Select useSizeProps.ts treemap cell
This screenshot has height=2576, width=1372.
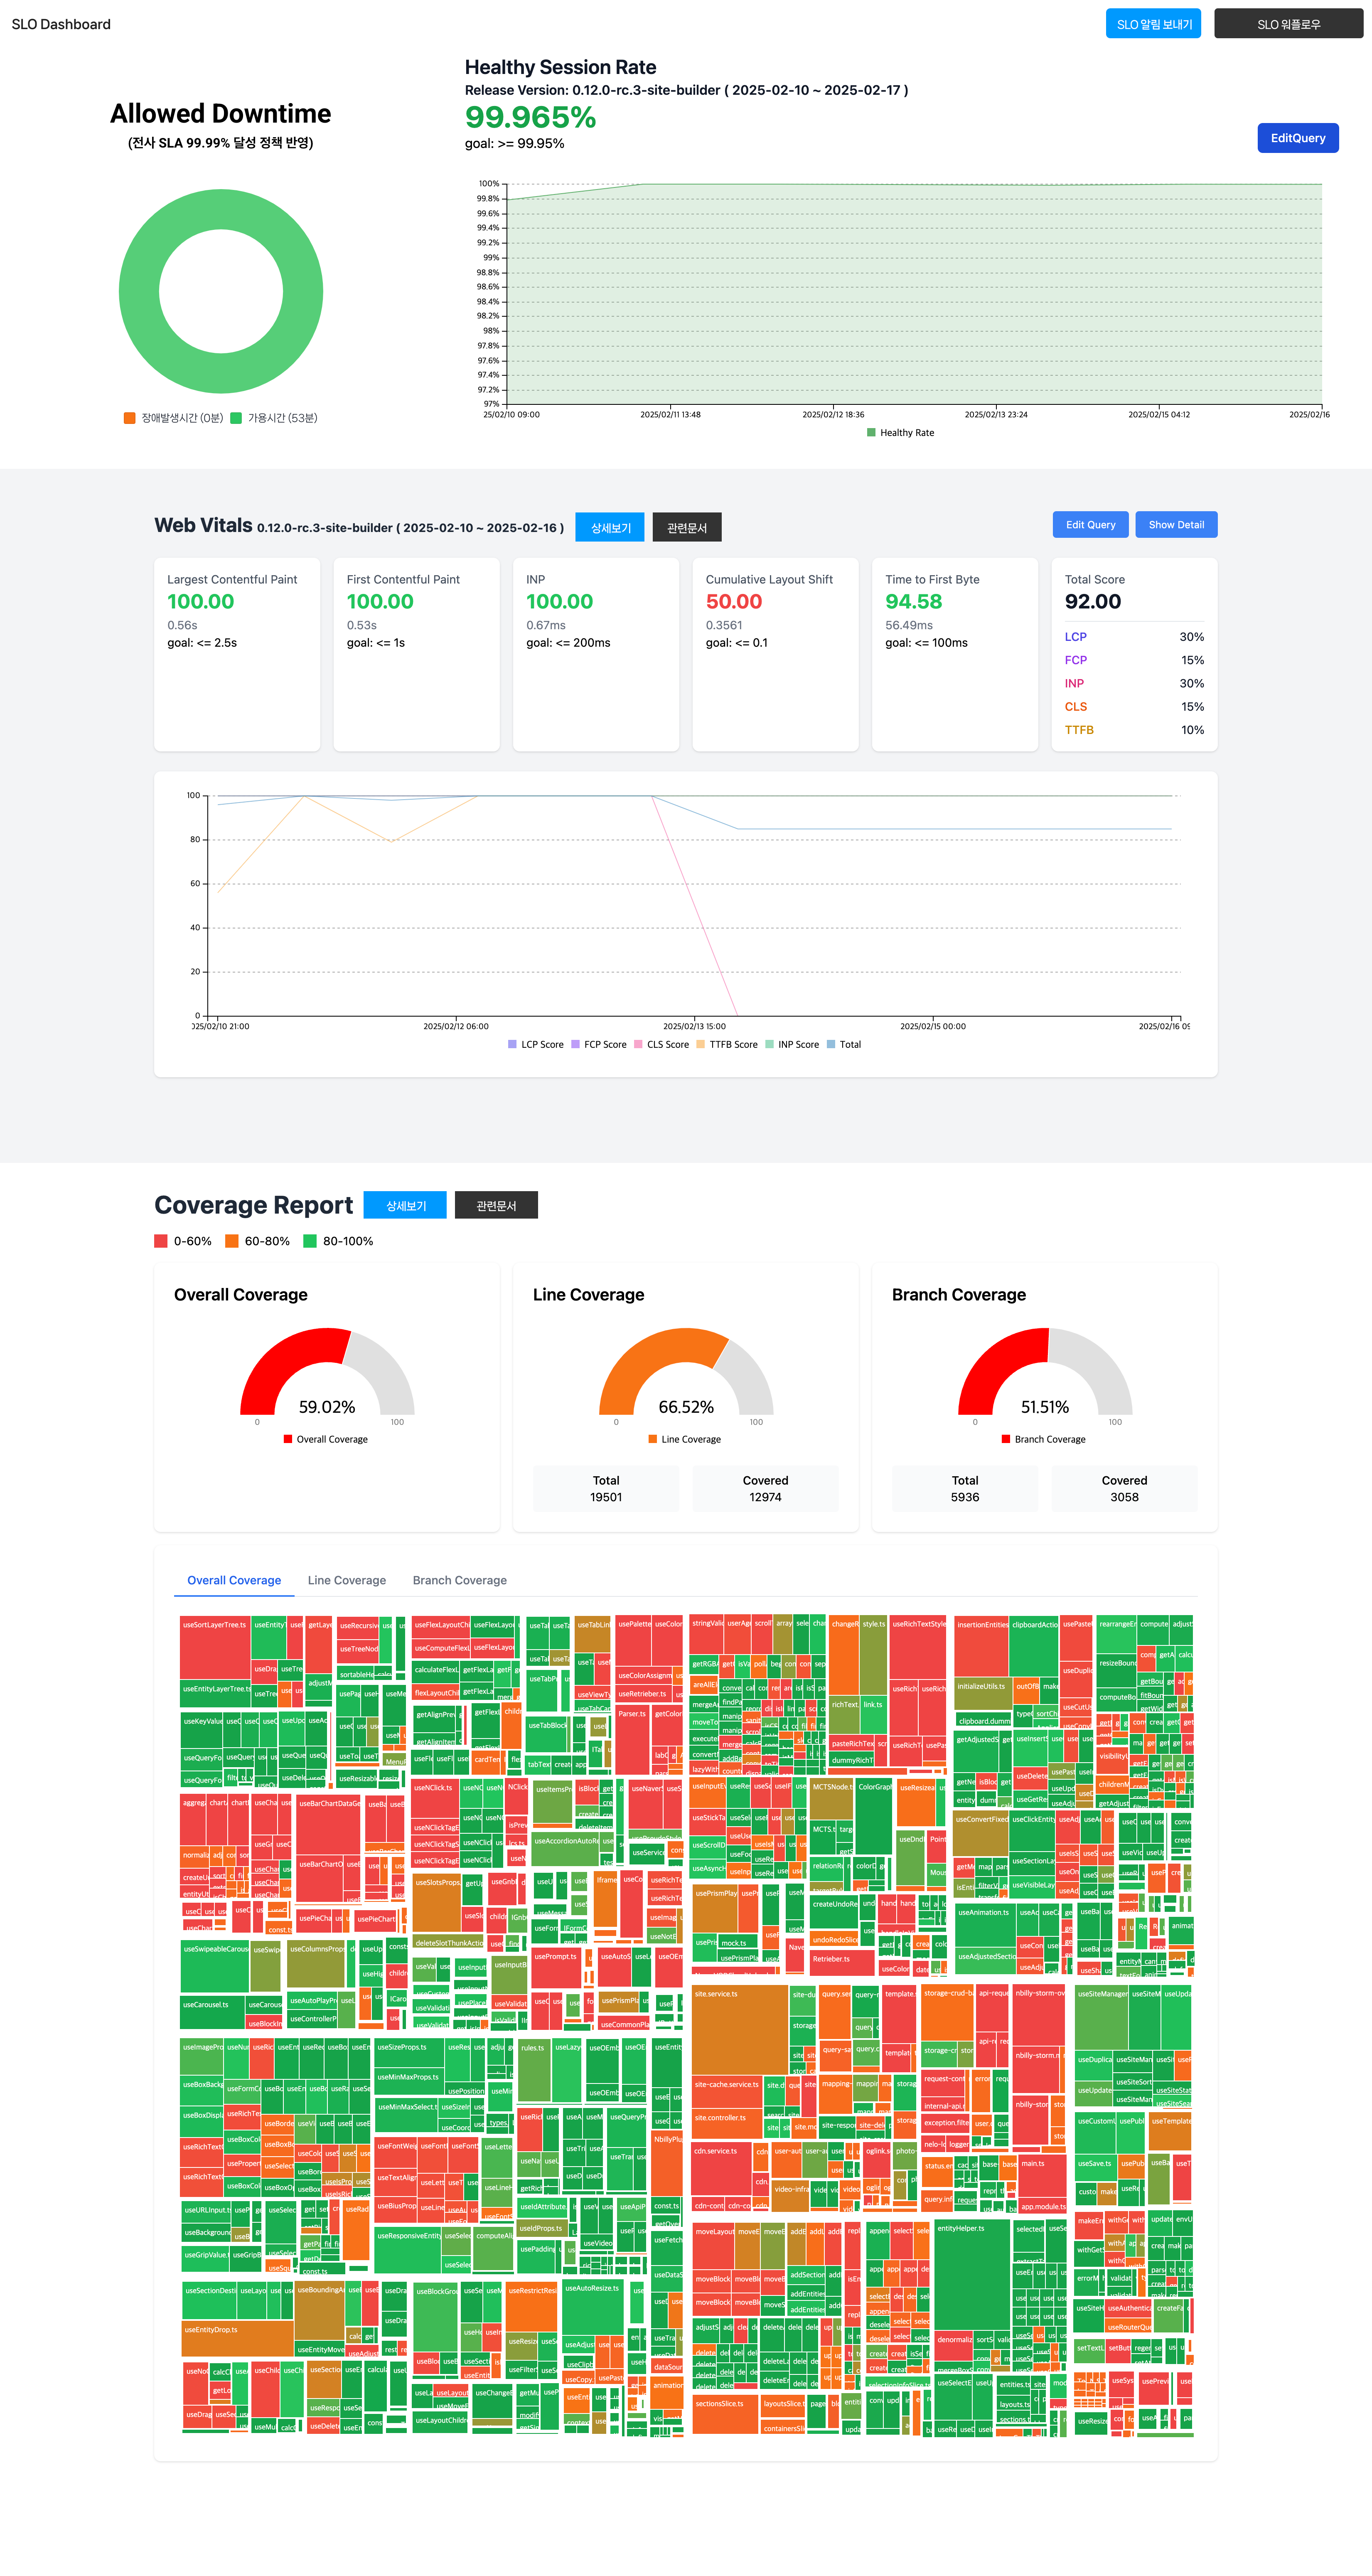[409, 2054]
